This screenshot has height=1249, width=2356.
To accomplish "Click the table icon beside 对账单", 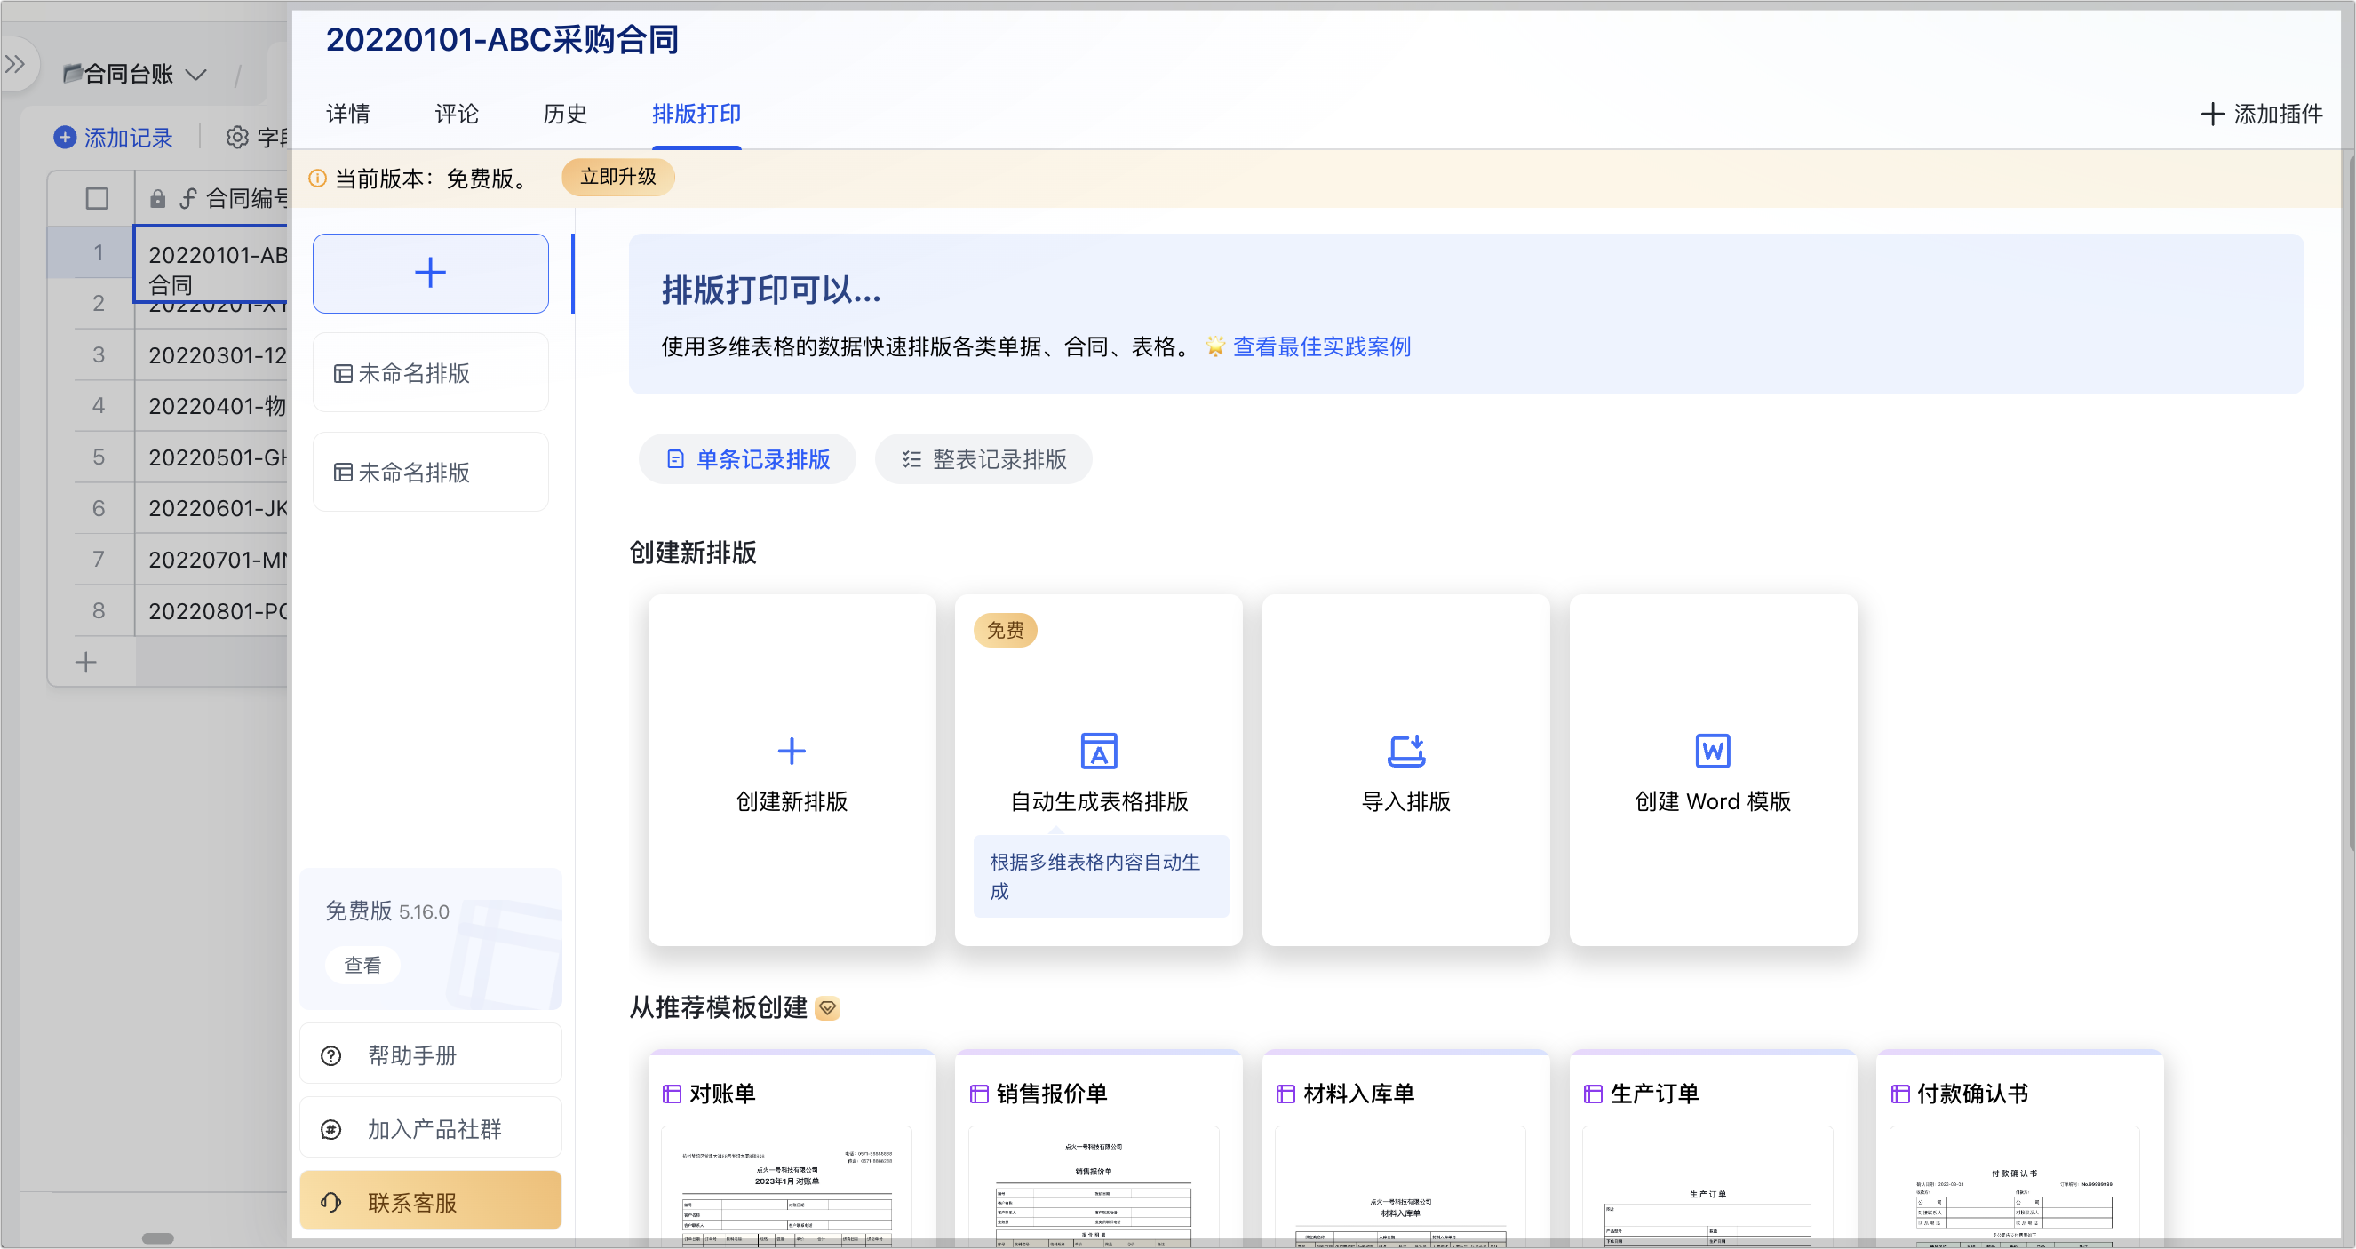I will pos(673,1094).
